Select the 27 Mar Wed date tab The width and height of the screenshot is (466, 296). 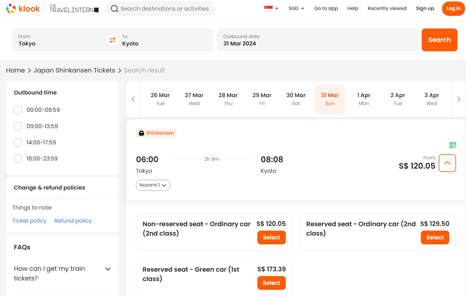(194, 99)
